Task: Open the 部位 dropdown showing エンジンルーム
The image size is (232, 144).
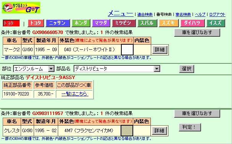Action: [x=34, y=69]
